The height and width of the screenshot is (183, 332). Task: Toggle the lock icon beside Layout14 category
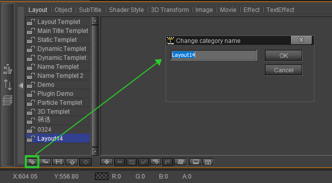pos(31,139)
